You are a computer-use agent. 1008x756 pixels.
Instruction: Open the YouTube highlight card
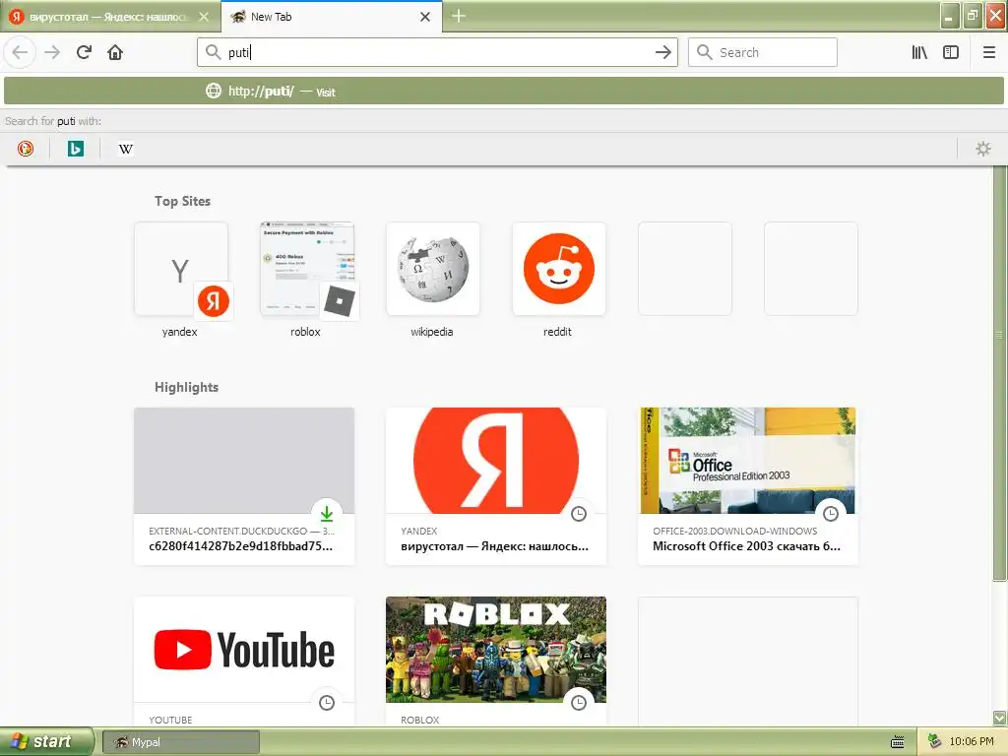(244, 661)
